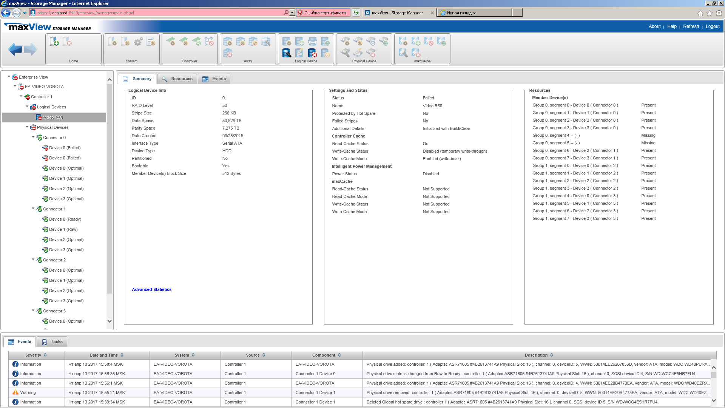
Task: Click the physical device icon with red X
Action: 371,53
